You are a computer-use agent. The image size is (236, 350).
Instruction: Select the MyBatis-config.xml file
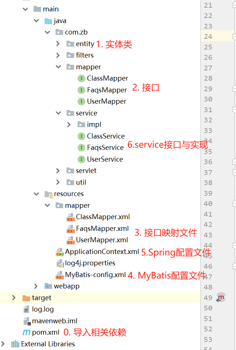95,275
